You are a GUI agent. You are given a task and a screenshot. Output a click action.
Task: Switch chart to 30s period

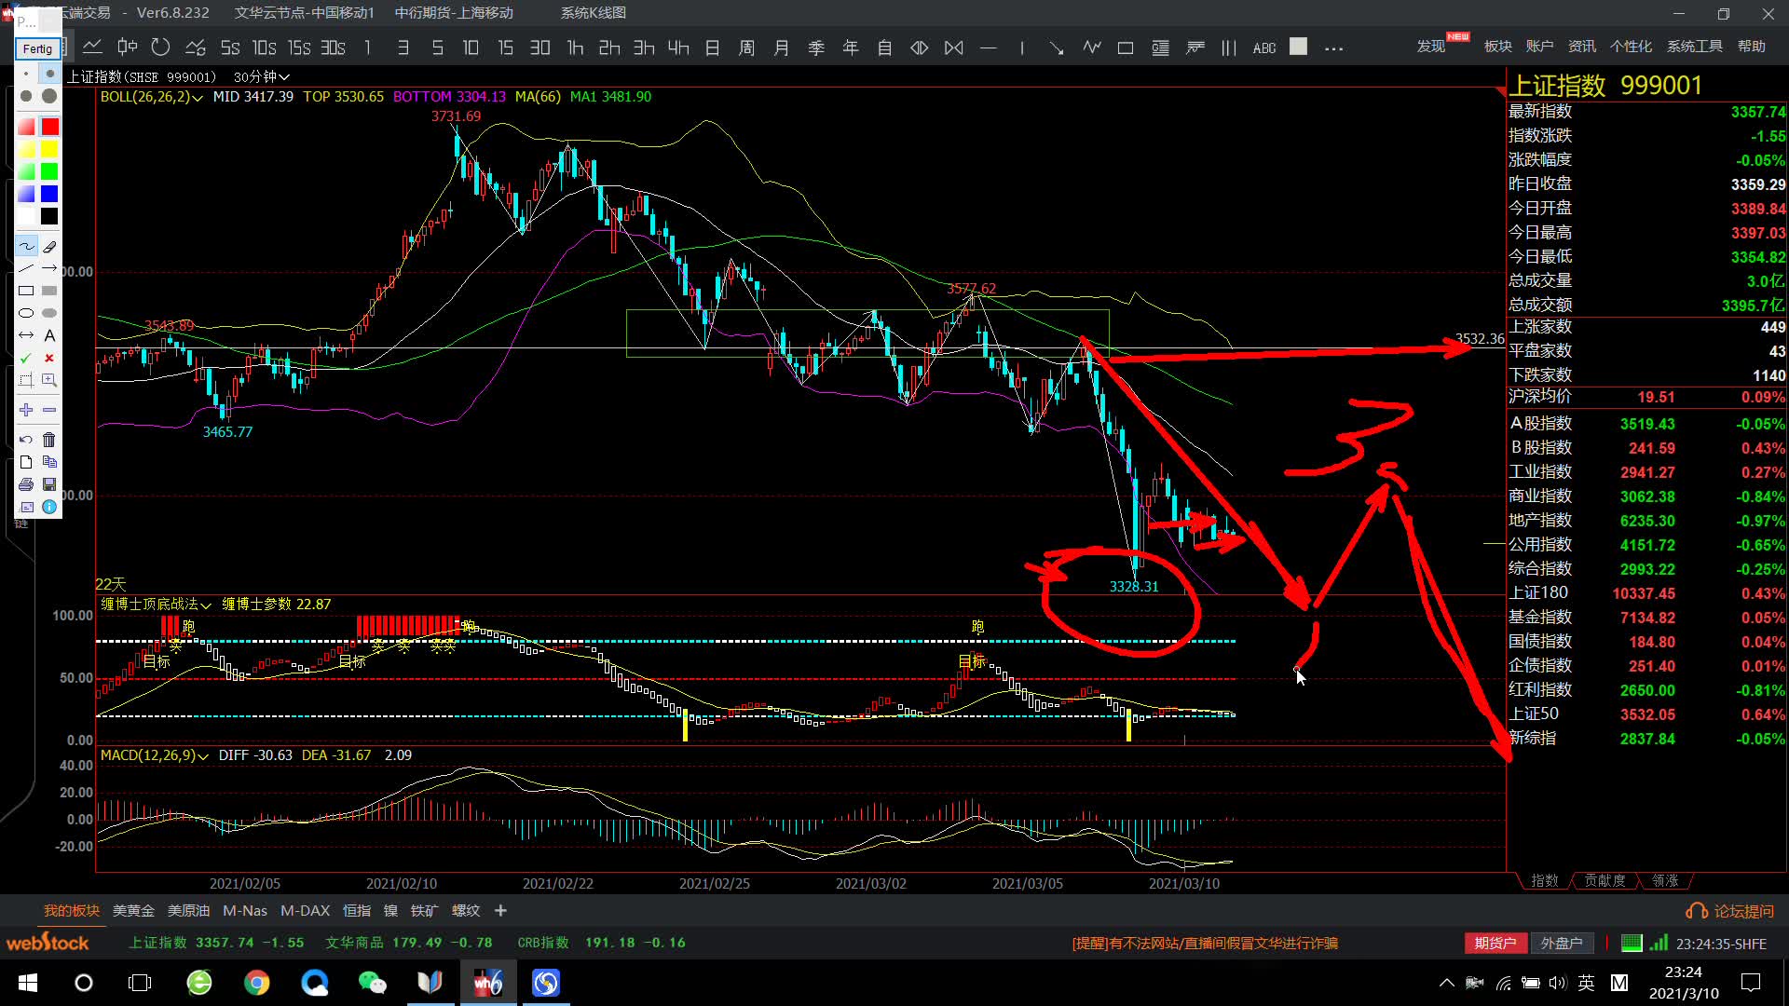tap(333, 48)
